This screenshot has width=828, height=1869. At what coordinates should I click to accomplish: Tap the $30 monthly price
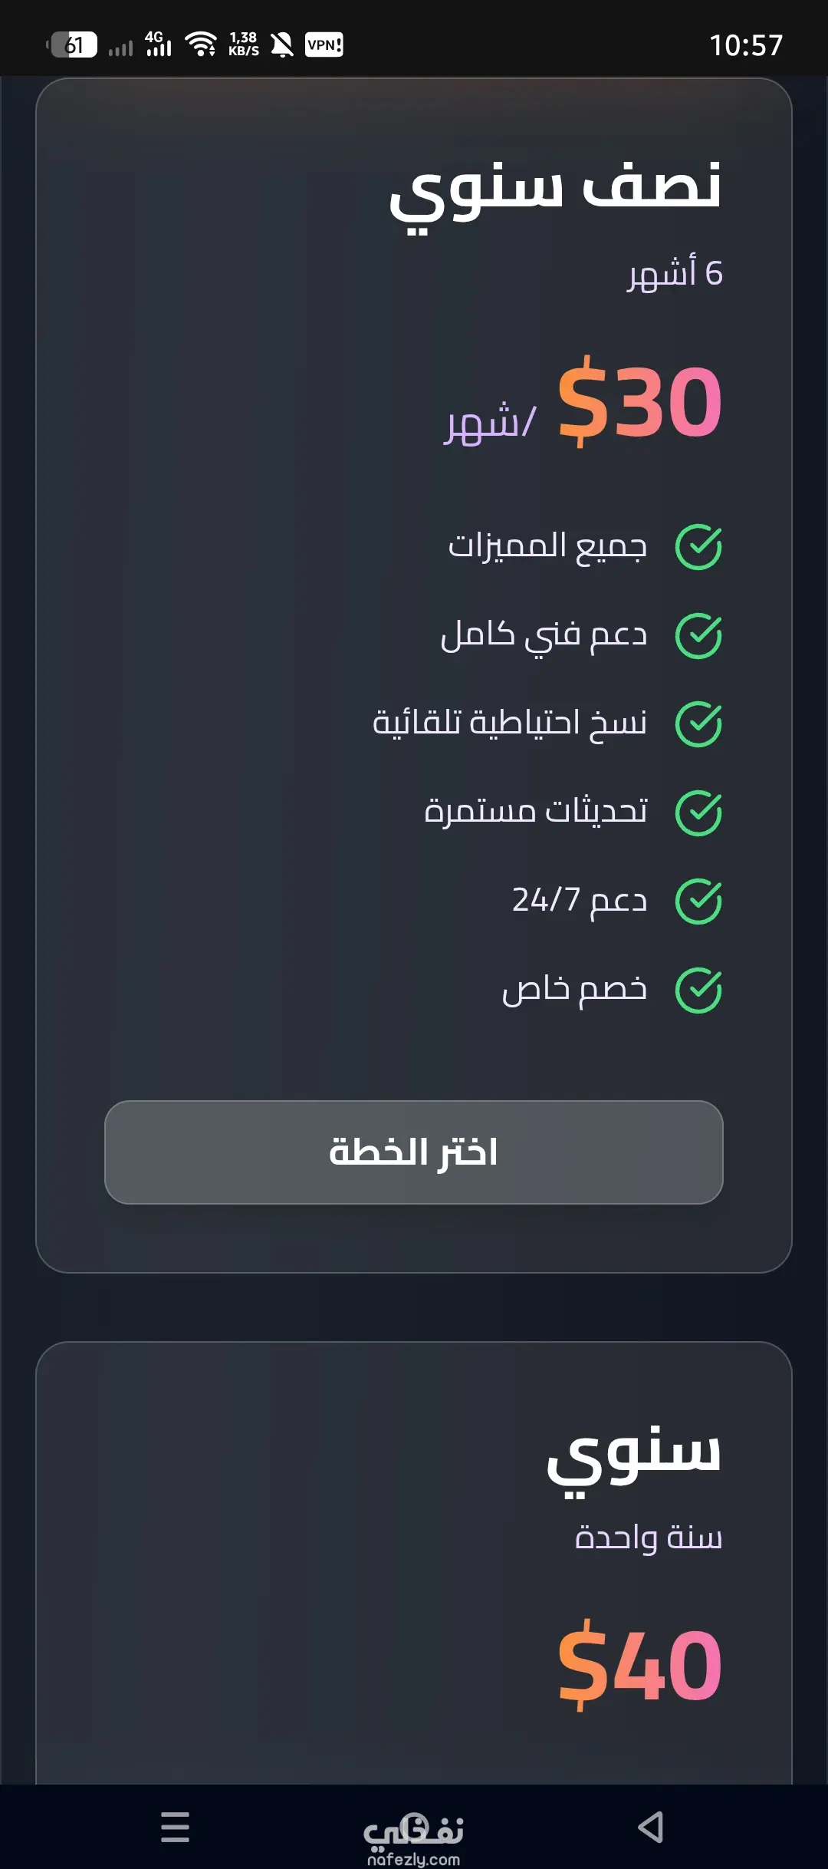tap(639, 402)
